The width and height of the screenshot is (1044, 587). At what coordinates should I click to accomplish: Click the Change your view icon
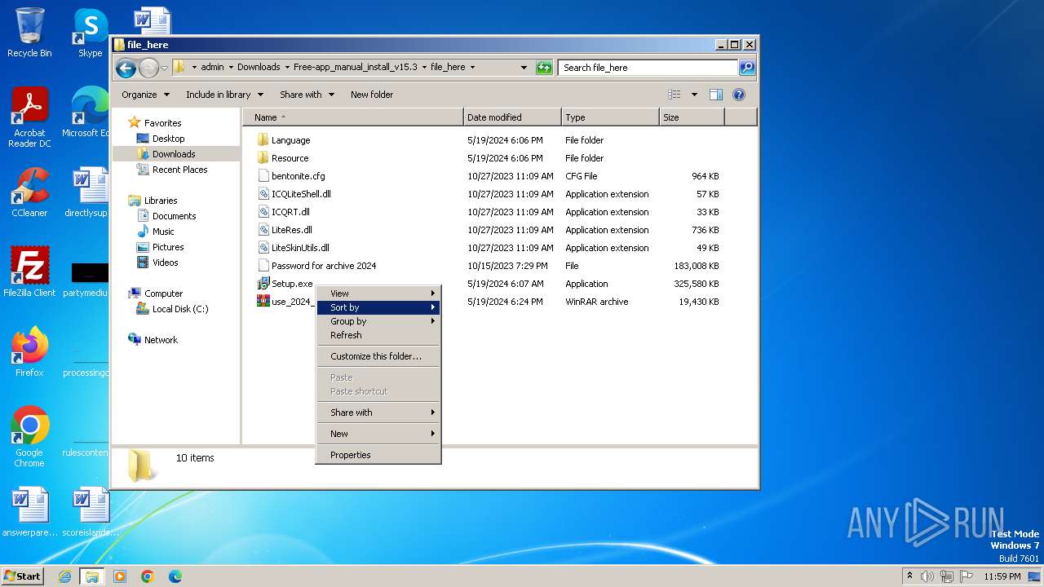tap(674, 95)
